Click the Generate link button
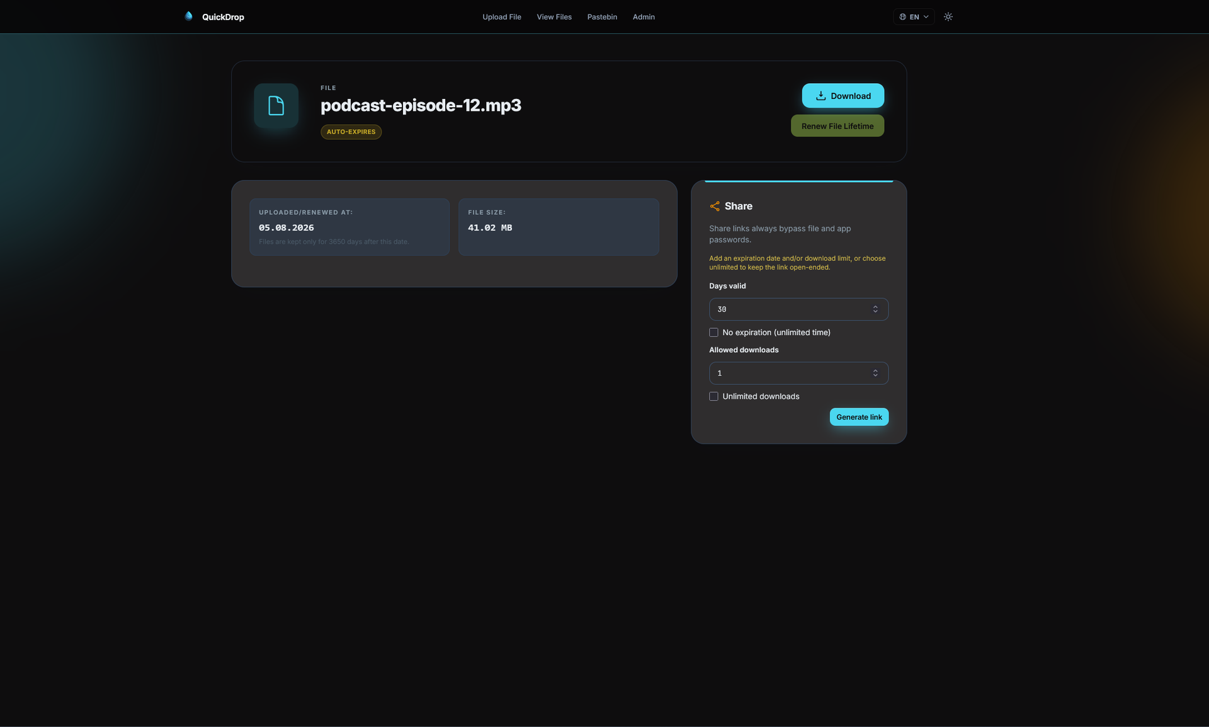This screenshot has width=1209, height=727. (859, 417)
